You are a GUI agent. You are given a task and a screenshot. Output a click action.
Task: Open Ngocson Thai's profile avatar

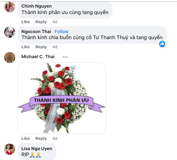click(x=9, y=32)
